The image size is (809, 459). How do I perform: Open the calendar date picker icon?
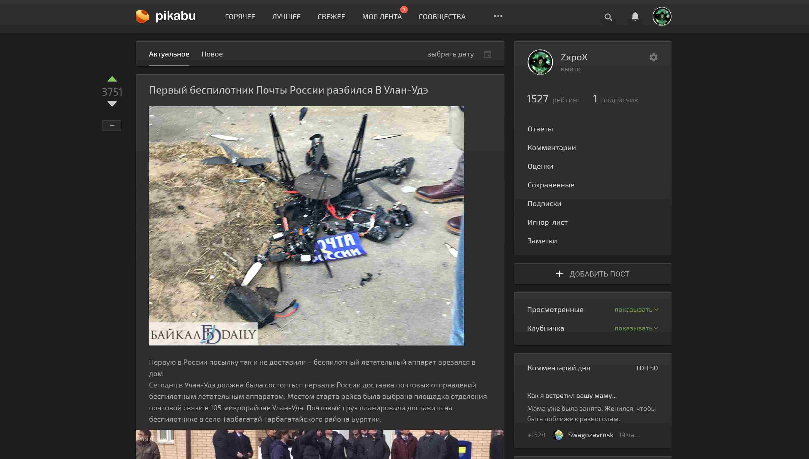pyautogui.click(x=487, y=54)
